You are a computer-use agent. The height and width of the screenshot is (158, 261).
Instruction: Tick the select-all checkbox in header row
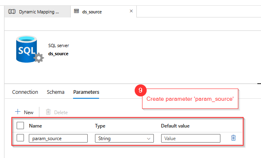tap(20, 126)
